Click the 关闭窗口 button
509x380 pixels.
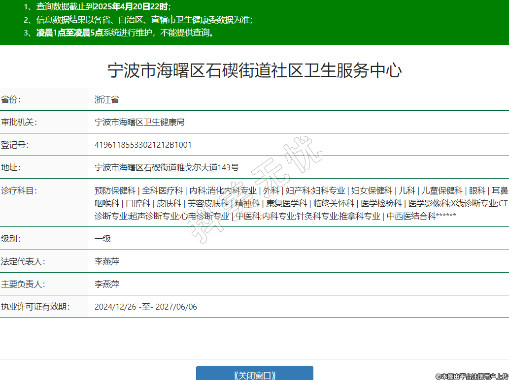[254, 375]
